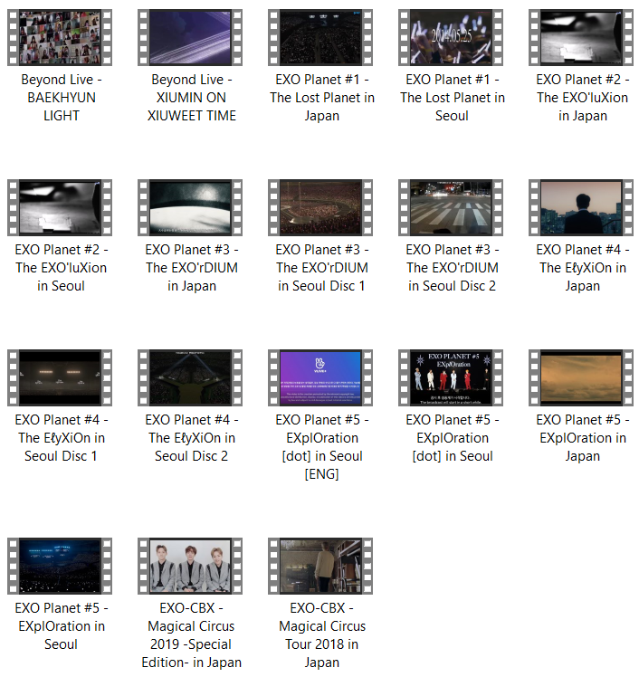The width and height of the screenshot is (639, 677).
Task: Select EXplOration [dot] in Seoul thumbnail without ENG tag
Action: [x=451, y=377]
